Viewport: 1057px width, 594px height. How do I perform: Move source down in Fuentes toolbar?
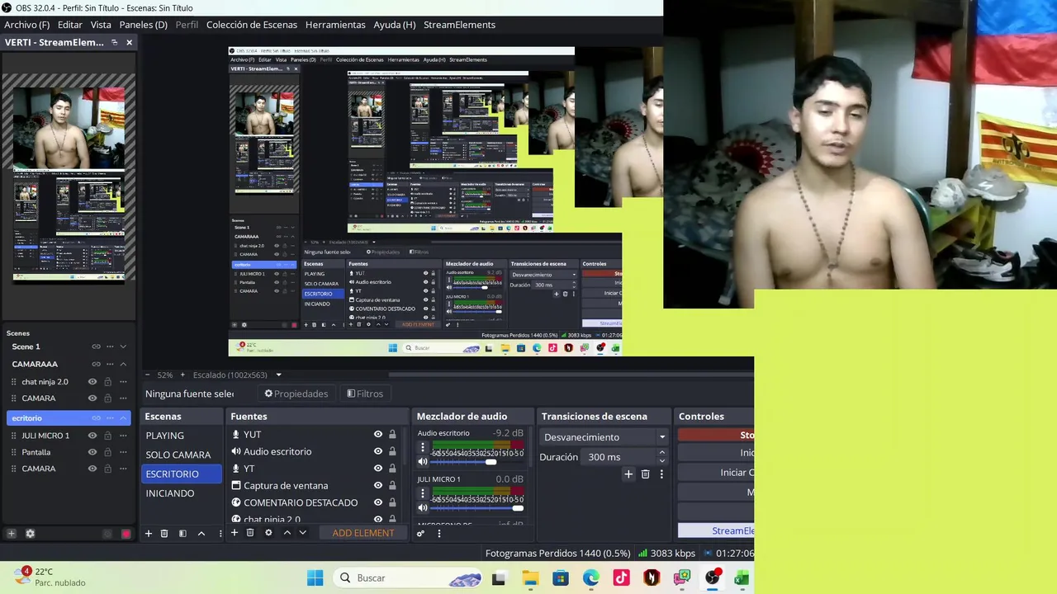pos(302,533)
